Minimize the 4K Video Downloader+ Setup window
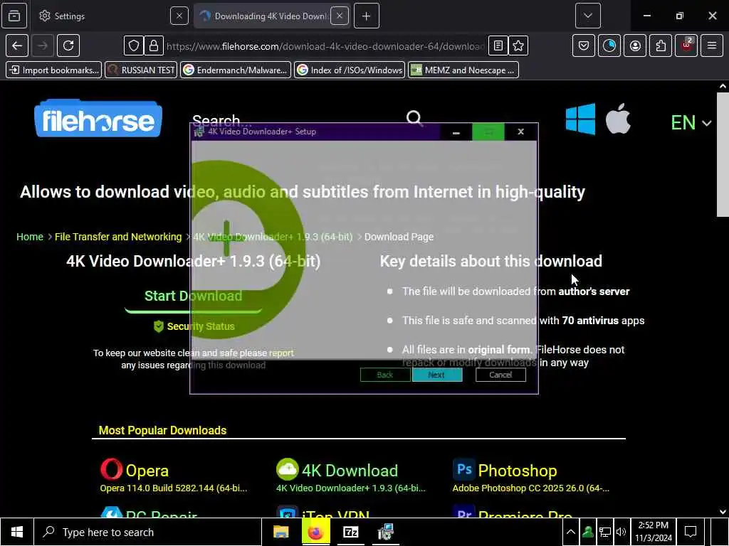 tap(456, 132)
